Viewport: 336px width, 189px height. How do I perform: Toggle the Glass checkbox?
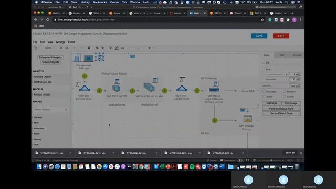pos(264,96)
